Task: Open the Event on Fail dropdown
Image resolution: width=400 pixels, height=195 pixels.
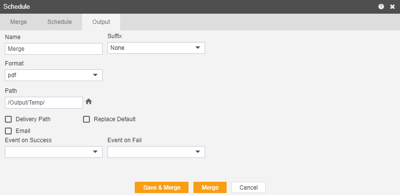Action: click(156, 152)
